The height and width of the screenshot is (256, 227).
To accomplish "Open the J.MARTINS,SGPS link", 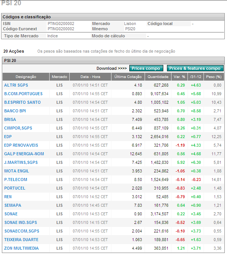I will click(x=21, y=162).
